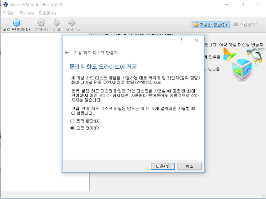Open the dropdown arrow beside 시작(T)
The height and width of the screenshot is (199, 266).
click(79, 30)
